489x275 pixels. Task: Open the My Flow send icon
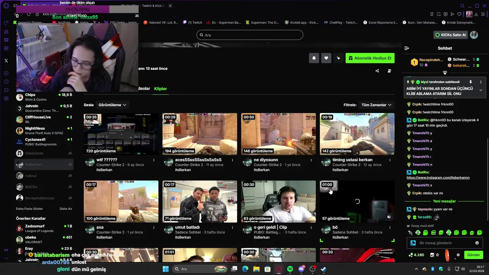pyautogui.click(x=452, y=14)
